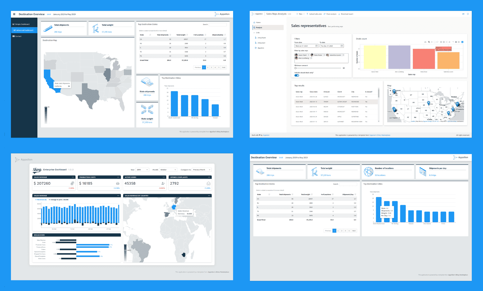Select Analysis in Sales Reps sidebar

point(268,28)
